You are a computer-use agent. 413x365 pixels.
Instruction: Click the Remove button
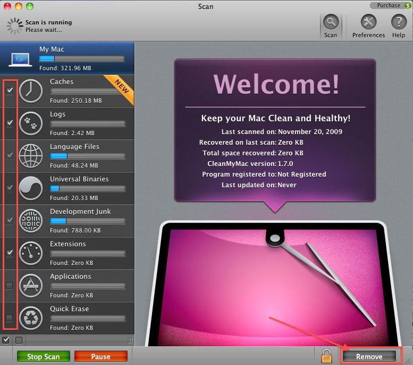[369, 356]
